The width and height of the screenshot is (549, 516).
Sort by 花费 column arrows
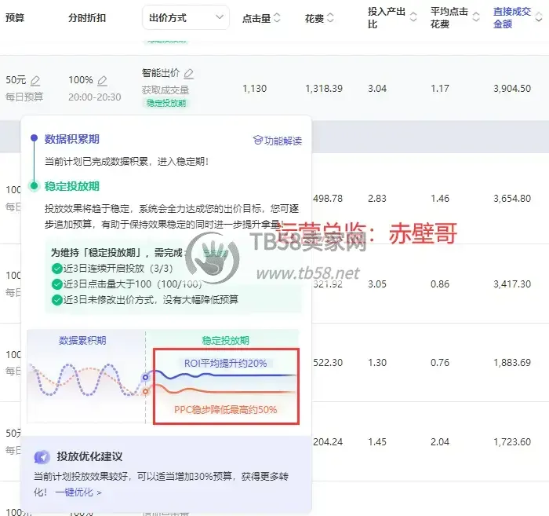pyautogui.click(x=330, y=17)
